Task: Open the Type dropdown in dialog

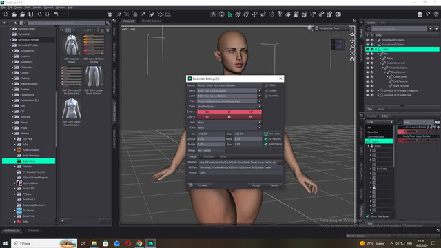Action: (x=259, y=107)
